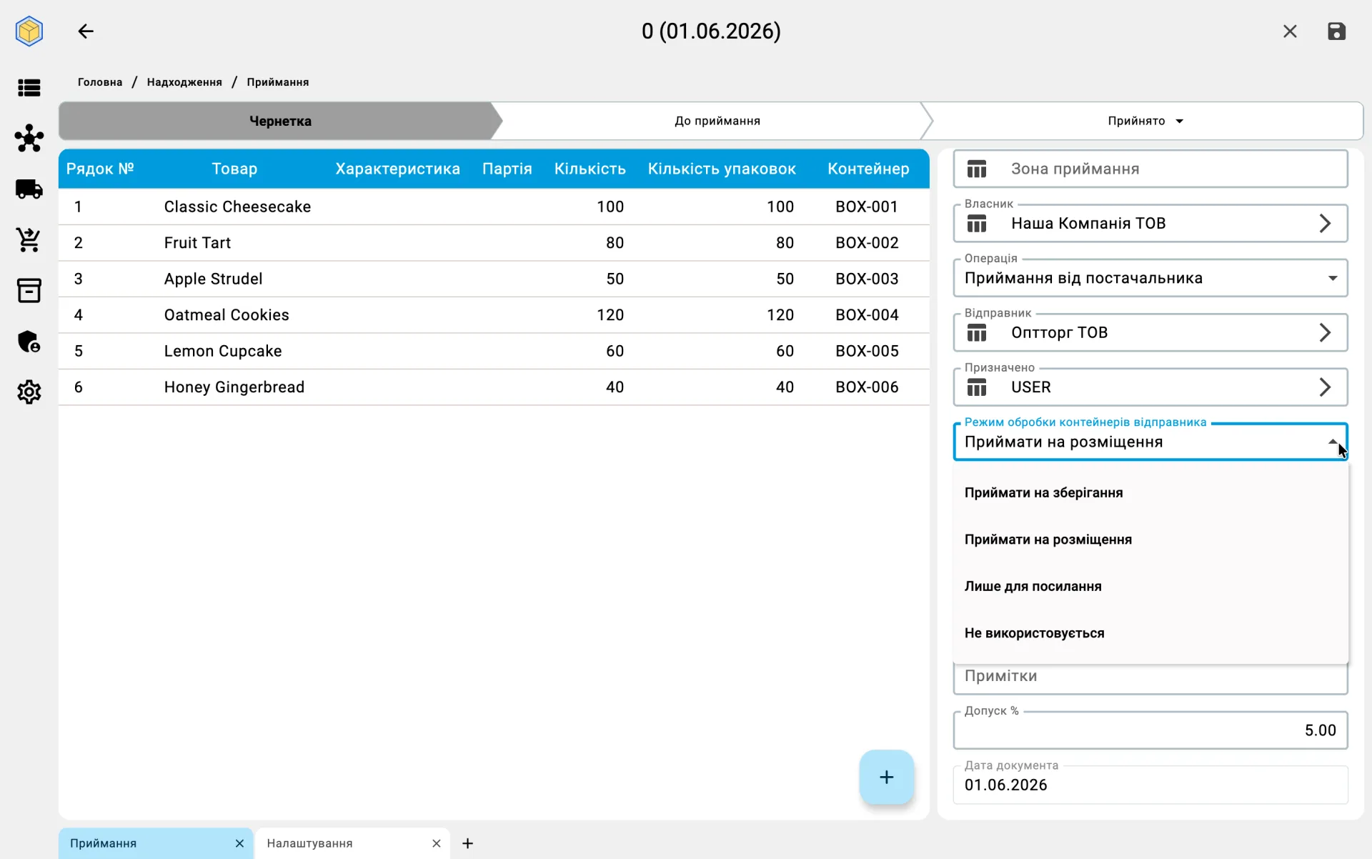Click the yellow cube app logo
The image size is (1372, 859).
coord(29,31)
